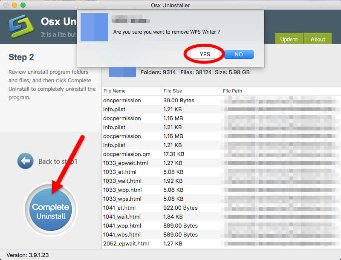This screenshot has width=341, height=260.
Task: Cancel removal with the NO button
Action: tap(239, 54)
